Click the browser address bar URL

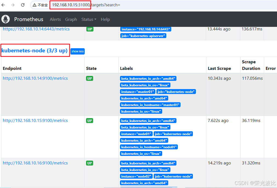pos(86,5)
